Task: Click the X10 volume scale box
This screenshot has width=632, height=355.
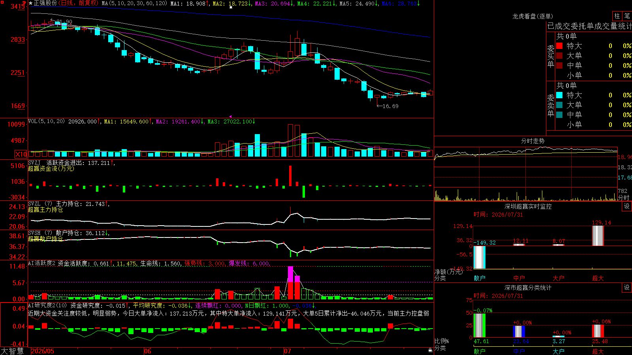Action: point(21,154)
